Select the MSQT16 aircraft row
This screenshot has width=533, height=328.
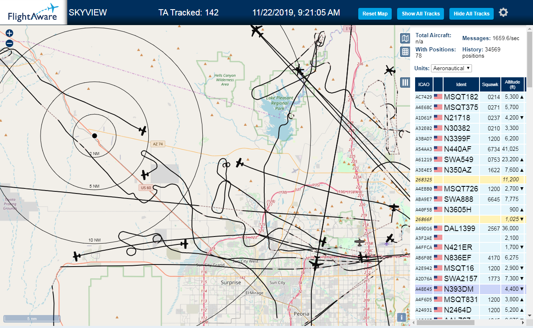[x=470, y=268]
